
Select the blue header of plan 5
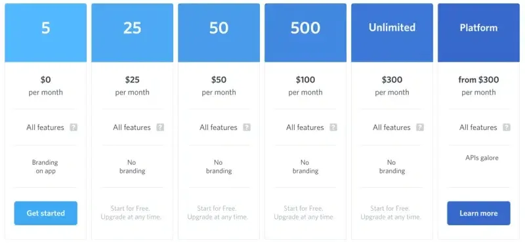point(45,32)
